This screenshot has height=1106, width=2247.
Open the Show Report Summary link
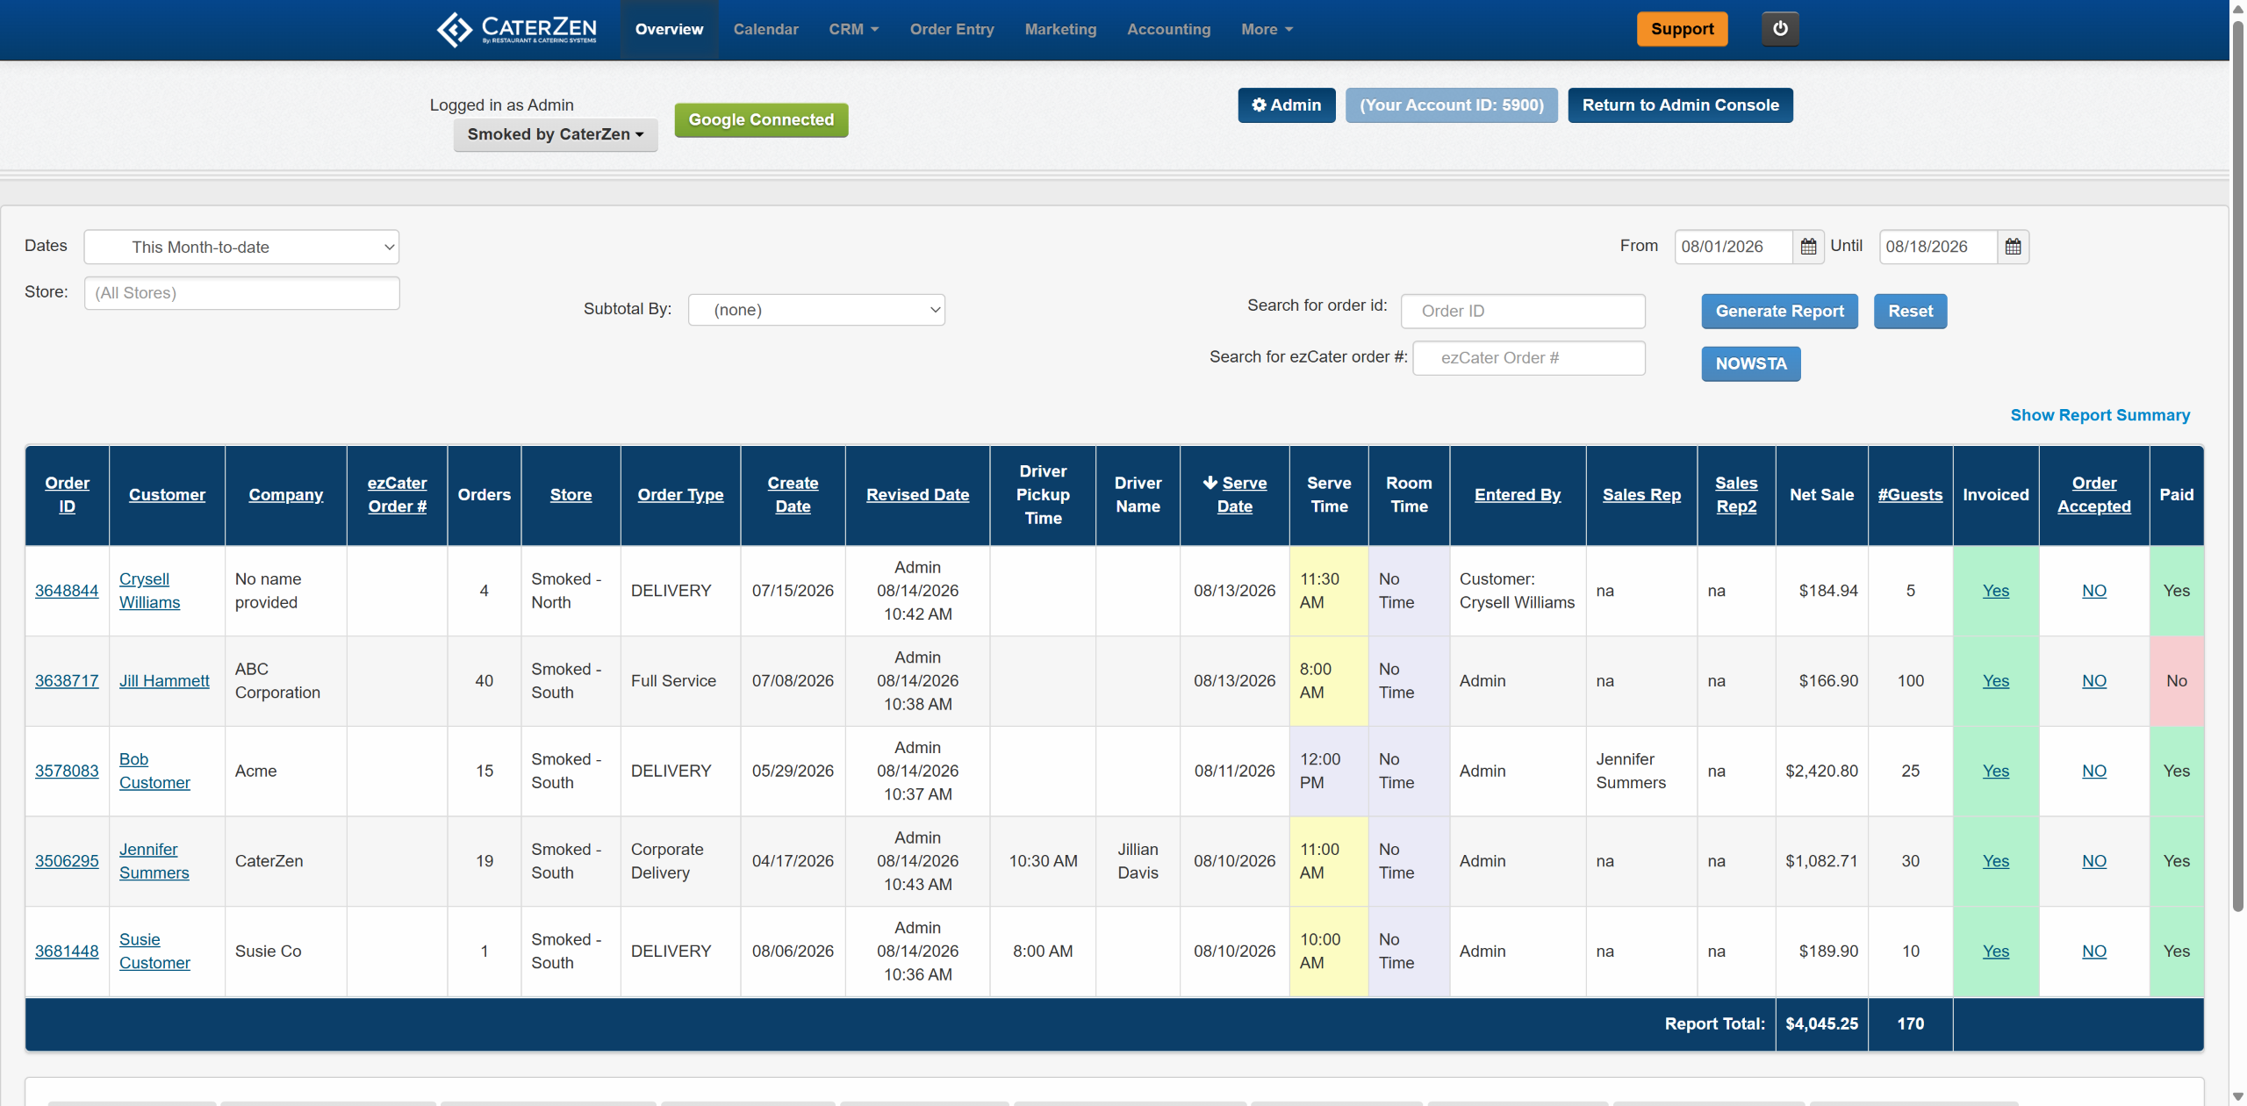point(2100,415)
